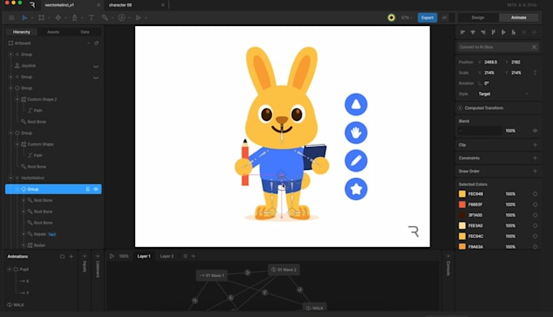Toggle circle beside 3F1A00 color
The height and width of the screenshot is (317, 553).
(x=535, y=215)
